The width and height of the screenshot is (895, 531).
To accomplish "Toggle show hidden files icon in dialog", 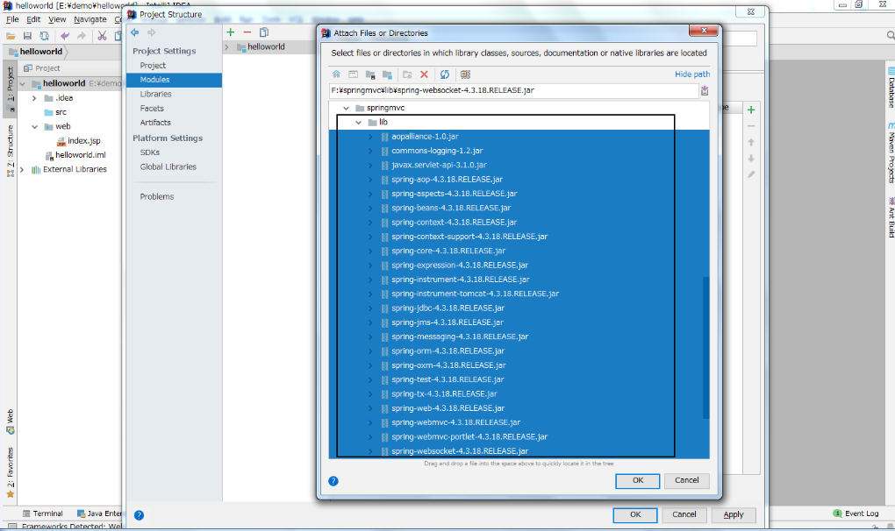I will click(465, 74).
